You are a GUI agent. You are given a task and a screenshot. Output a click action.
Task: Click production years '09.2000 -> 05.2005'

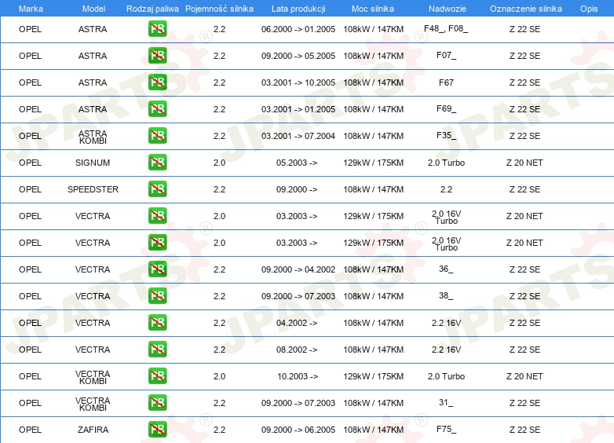tap(298, 56)
